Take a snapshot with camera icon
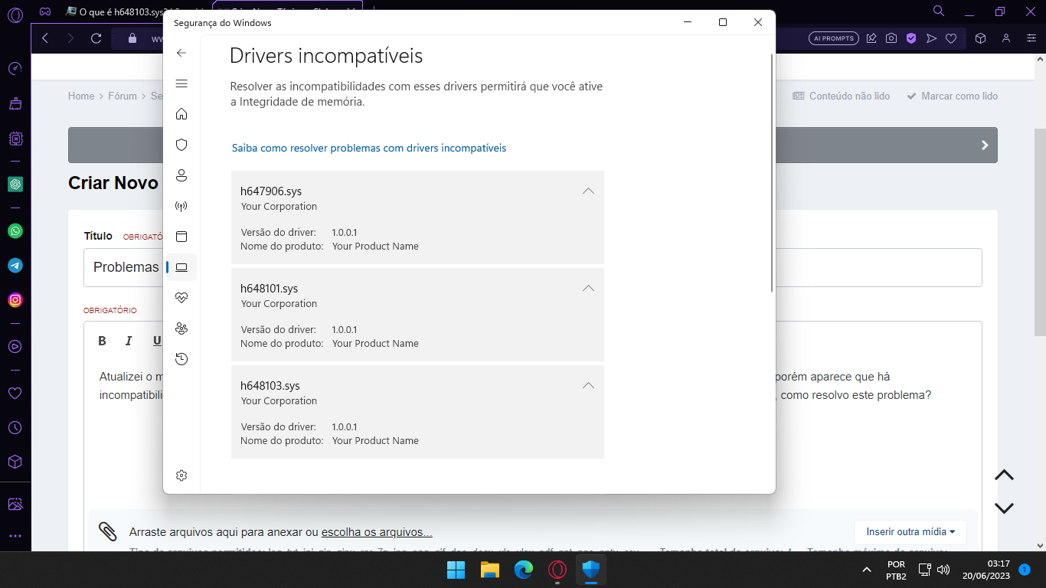 click(891, 38)
